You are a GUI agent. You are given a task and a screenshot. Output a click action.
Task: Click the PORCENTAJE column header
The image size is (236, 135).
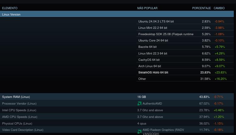click(201, 8)
